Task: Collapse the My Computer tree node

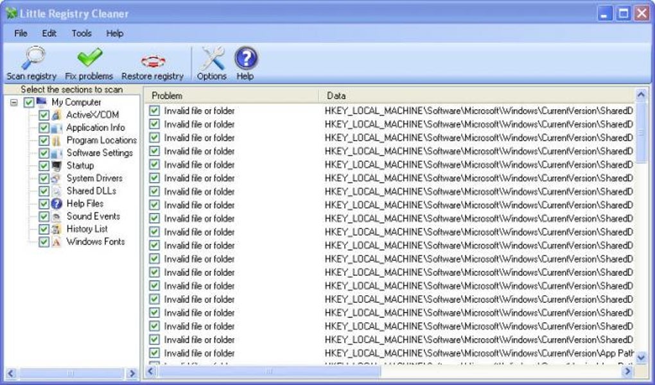Action: 14,102
